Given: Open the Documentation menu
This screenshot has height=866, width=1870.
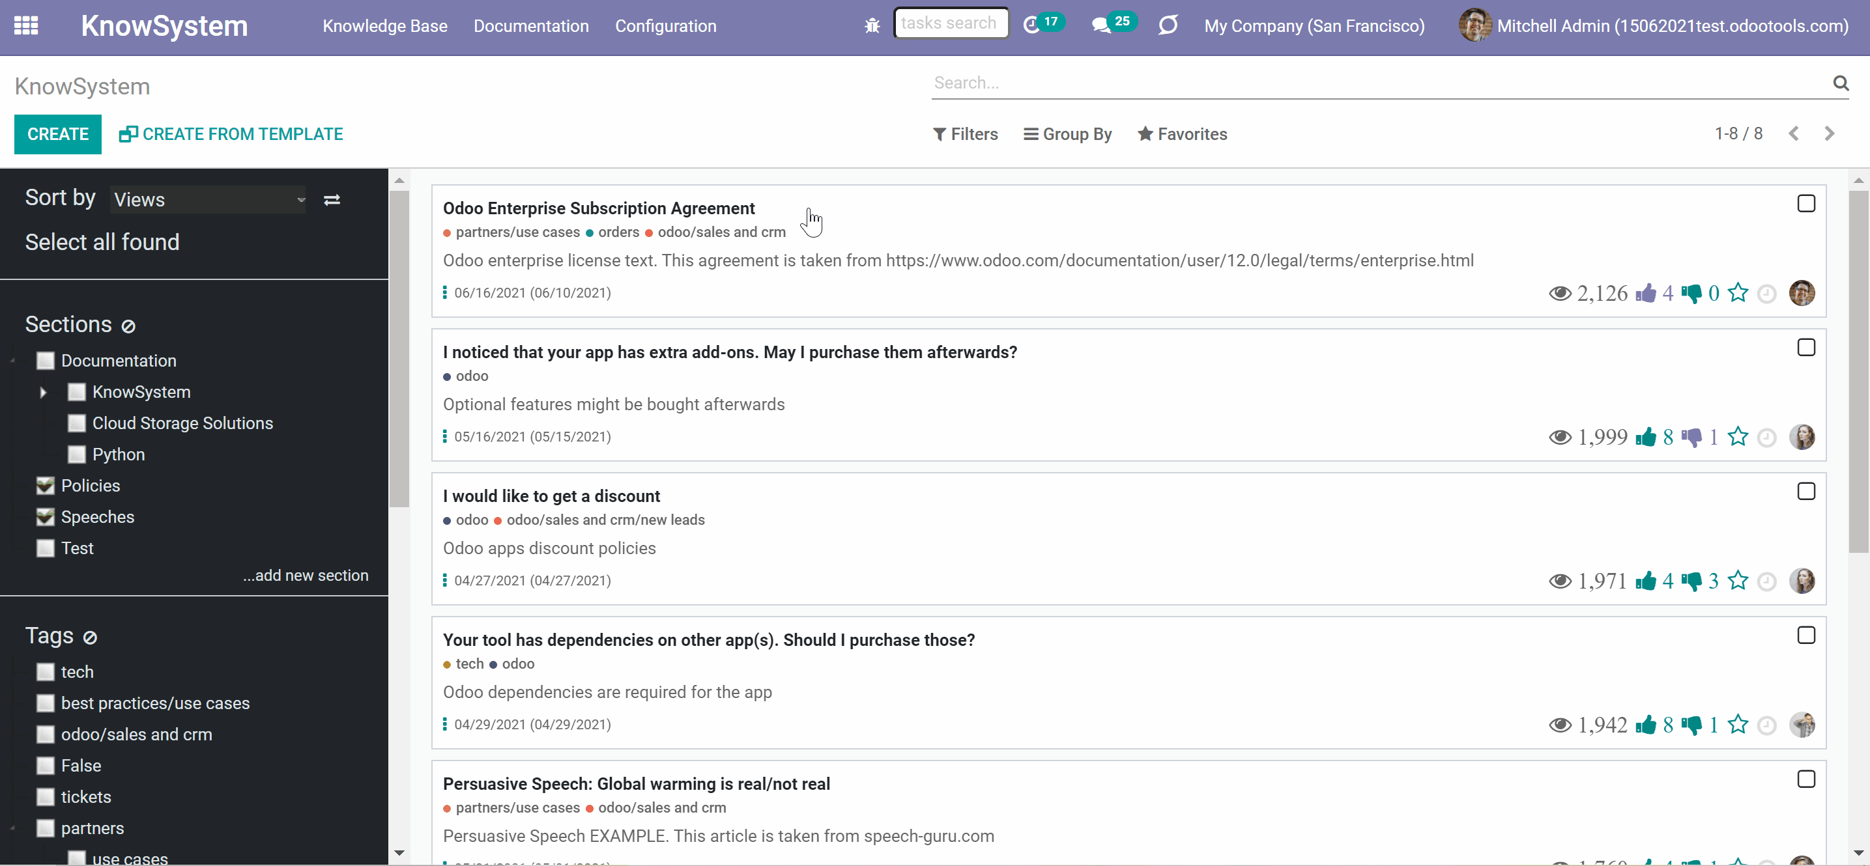Looking at the screenshot, I should [532, 26].
